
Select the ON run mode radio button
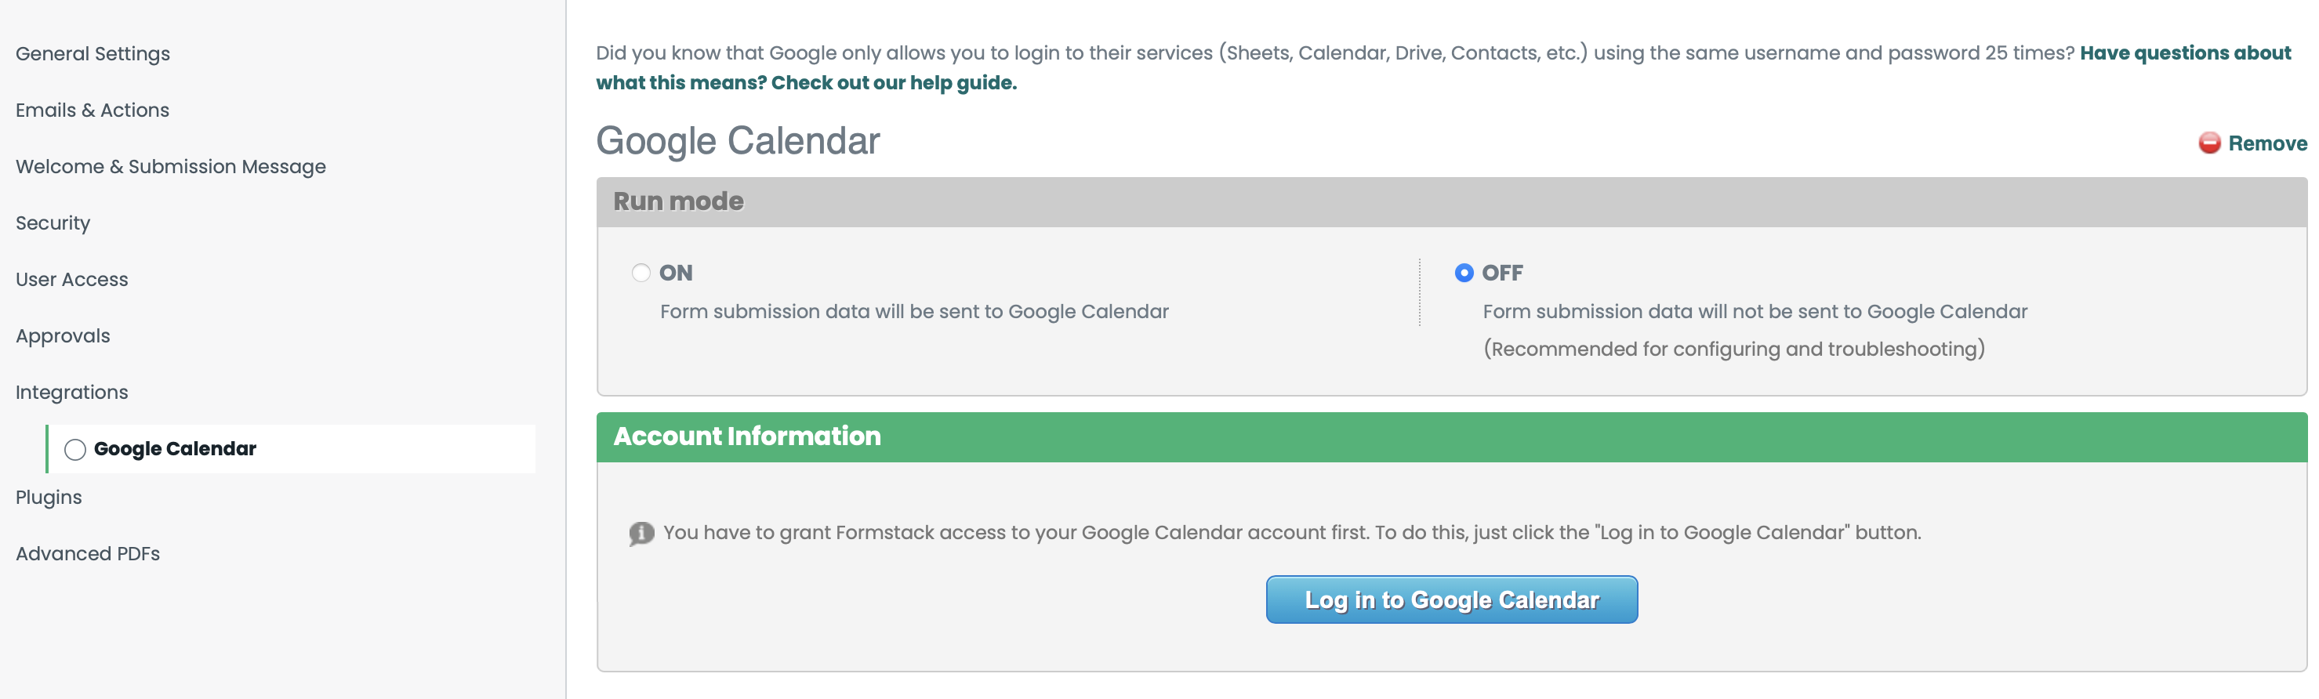pos(641,273)
